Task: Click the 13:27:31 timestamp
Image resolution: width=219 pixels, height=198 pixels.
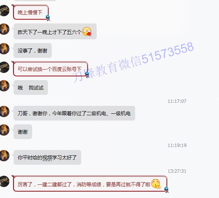Action: tap(177, 171)
